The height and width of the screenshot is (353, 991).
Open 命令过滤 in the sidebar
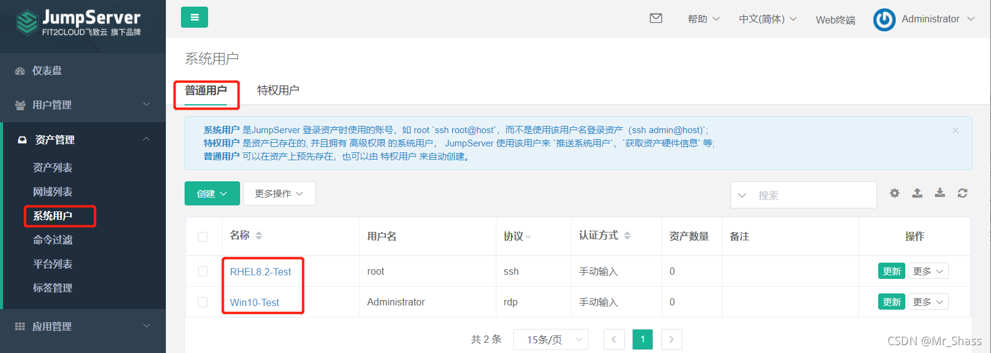pyautogui.click(x=52, y=240)
